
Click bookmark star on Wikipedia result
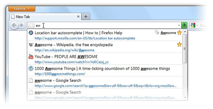[x=179, y=45]
